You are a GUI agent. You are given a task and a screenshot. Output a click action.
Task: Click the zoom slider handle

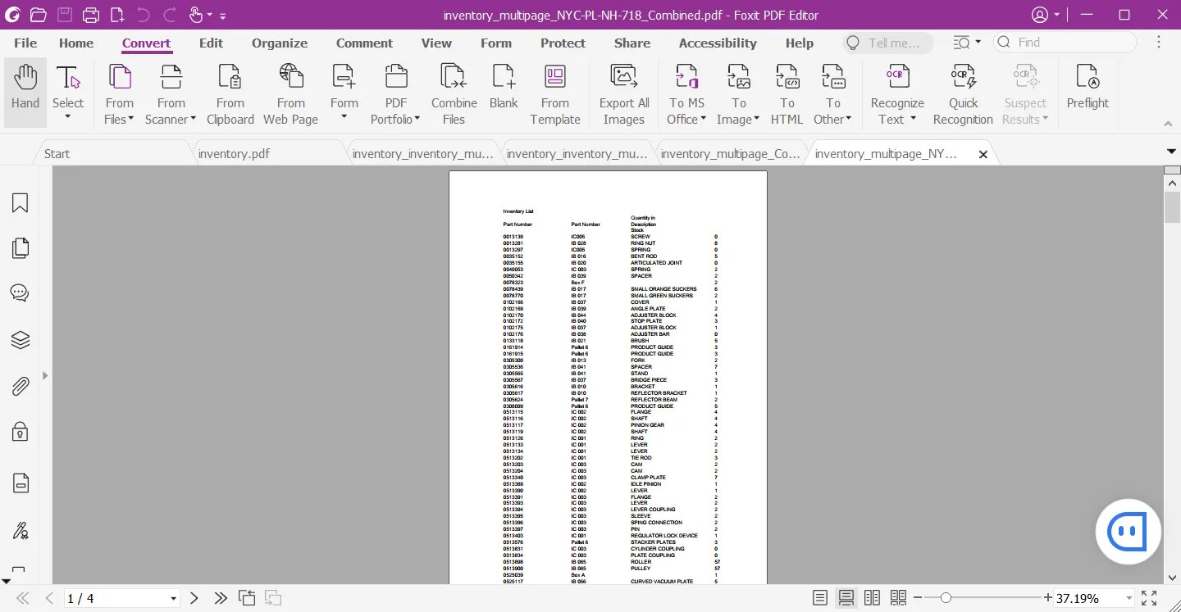947,598
